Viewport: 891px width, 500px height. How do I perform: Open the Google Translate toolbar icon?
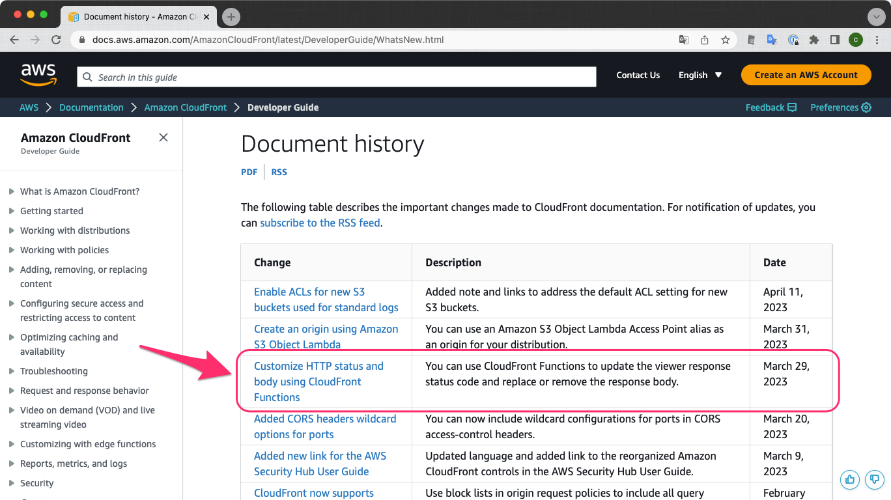772,40
